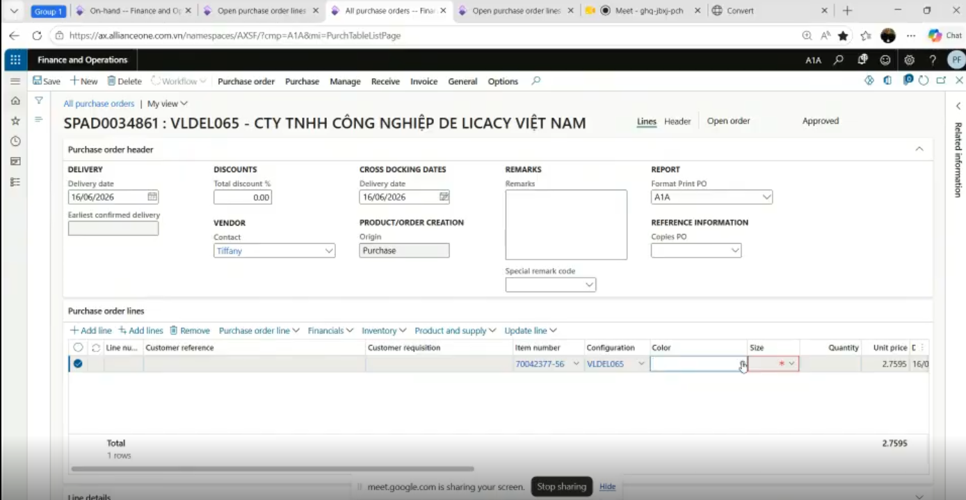Remove the selected order line

click(x=190, y=331)
